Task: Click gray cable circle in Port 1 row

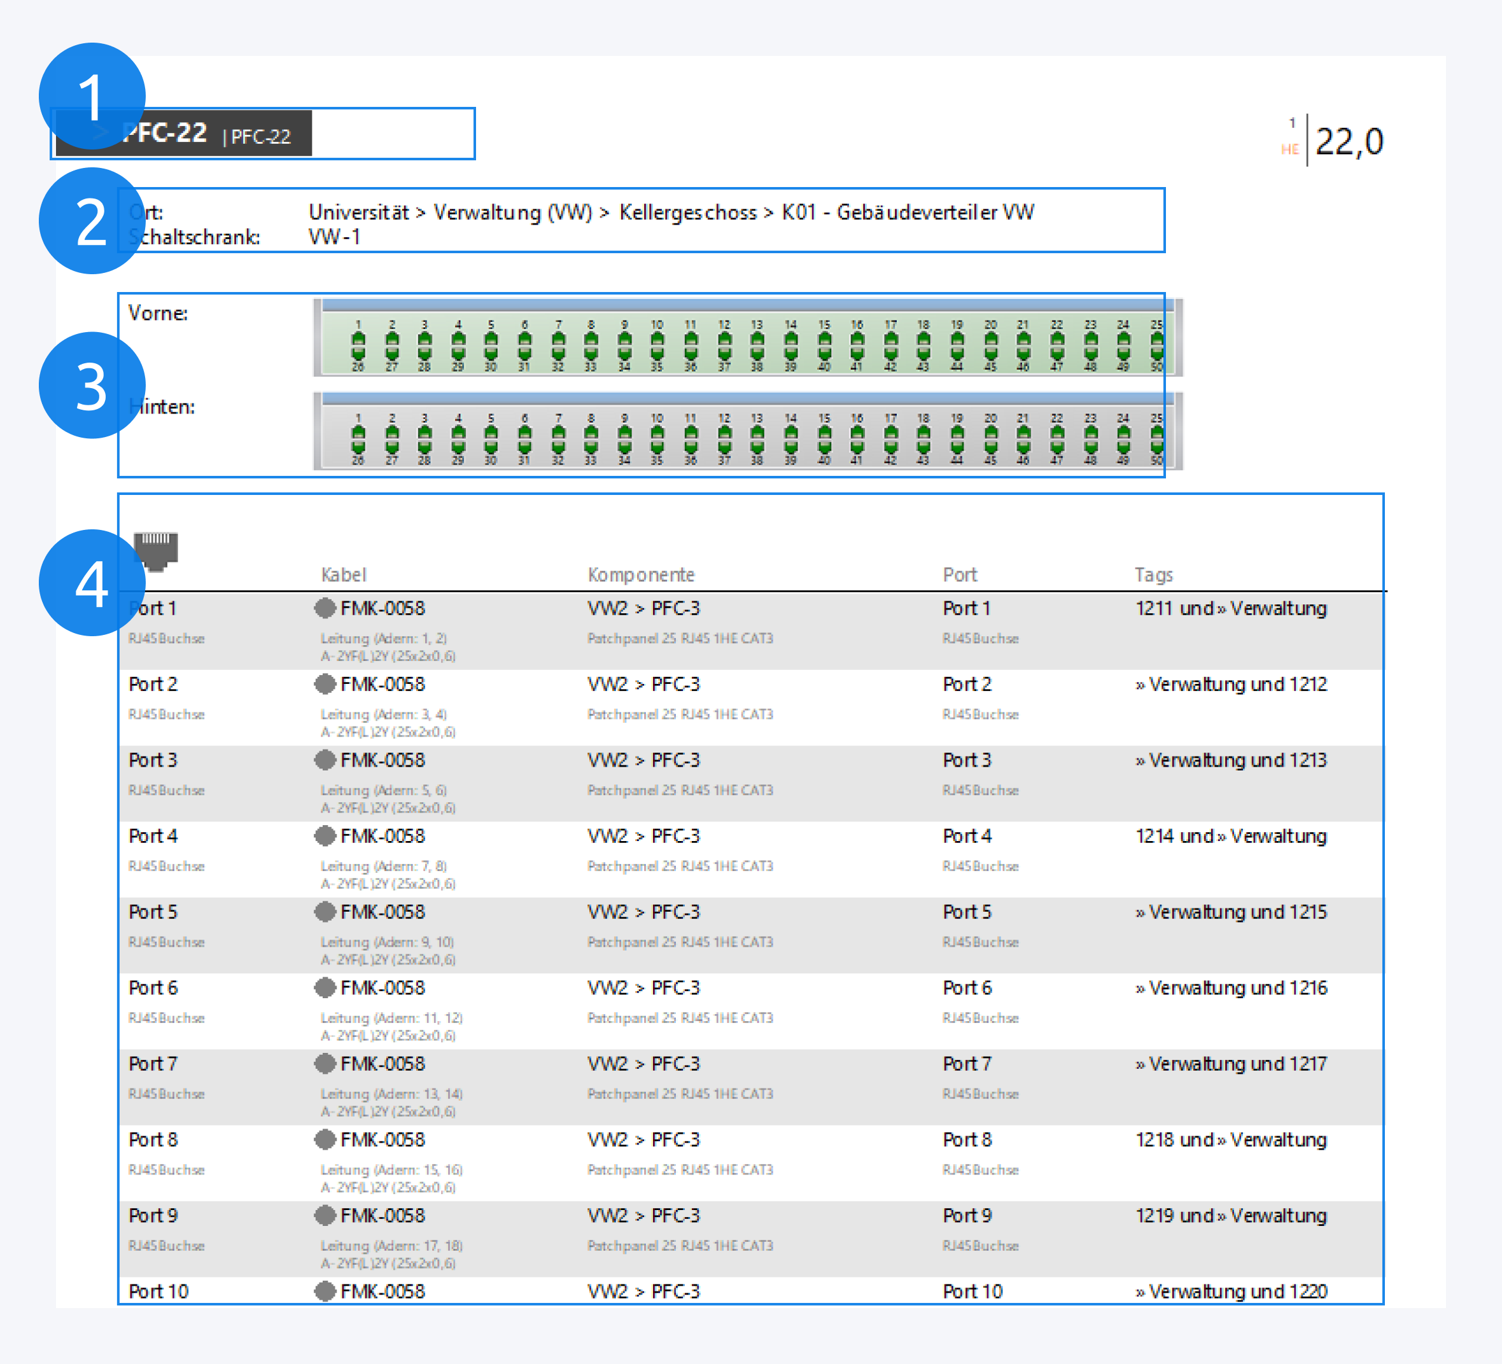Action: (x=325, y=608)
